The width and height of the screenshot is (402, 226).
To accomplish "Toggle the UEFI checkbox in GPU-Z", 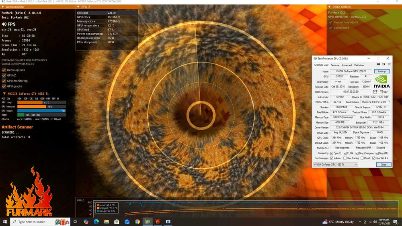I will (381, 92).
